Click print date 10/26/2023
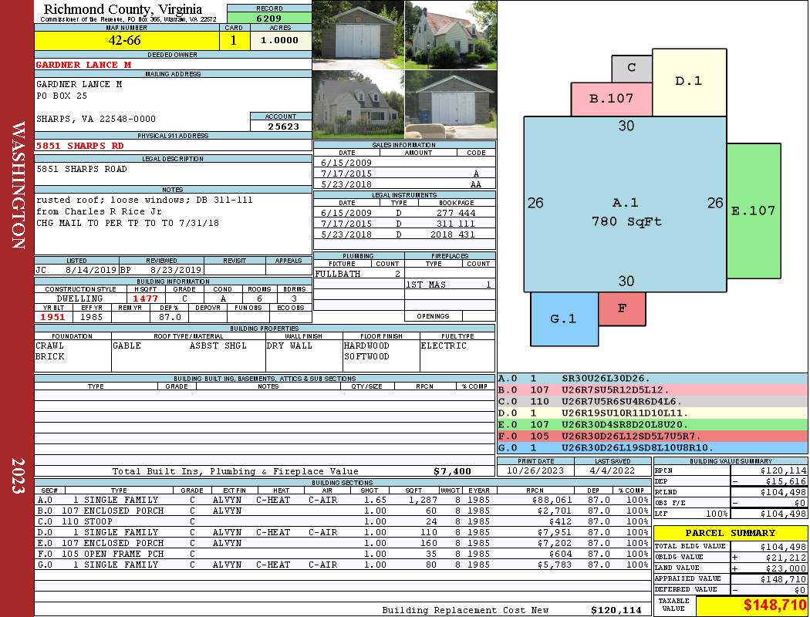810x617 pixels. [535, 470]
